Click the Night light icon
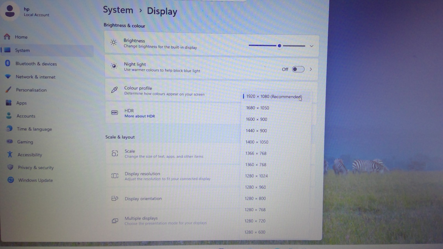 point(114,66)
